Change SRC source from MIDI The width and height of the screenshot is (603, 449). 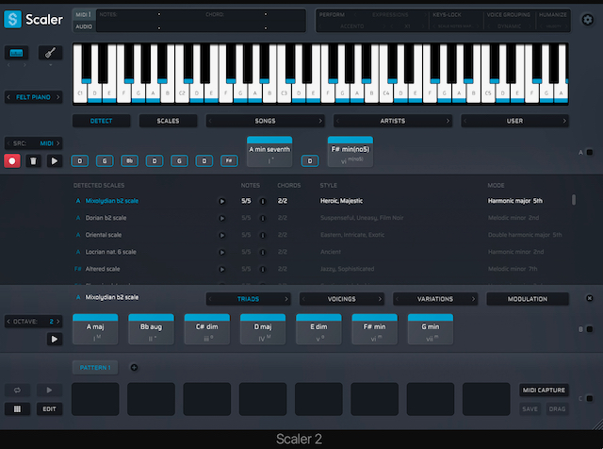point(33,143)
